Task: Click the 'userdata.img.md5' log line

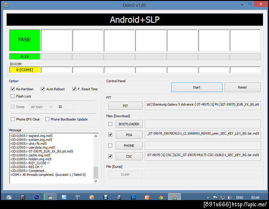Action: 33,147
